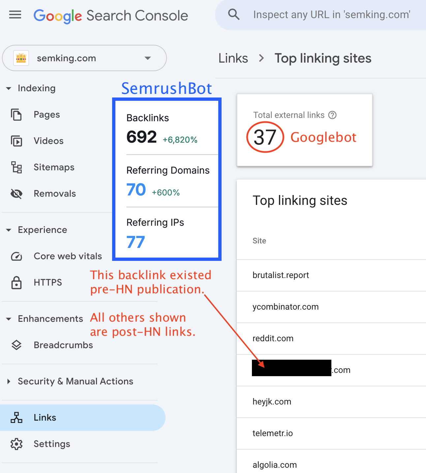The height and width of the screenshot is (473, 426).
Task: Click the Pages icon
Action: point(16,115)
